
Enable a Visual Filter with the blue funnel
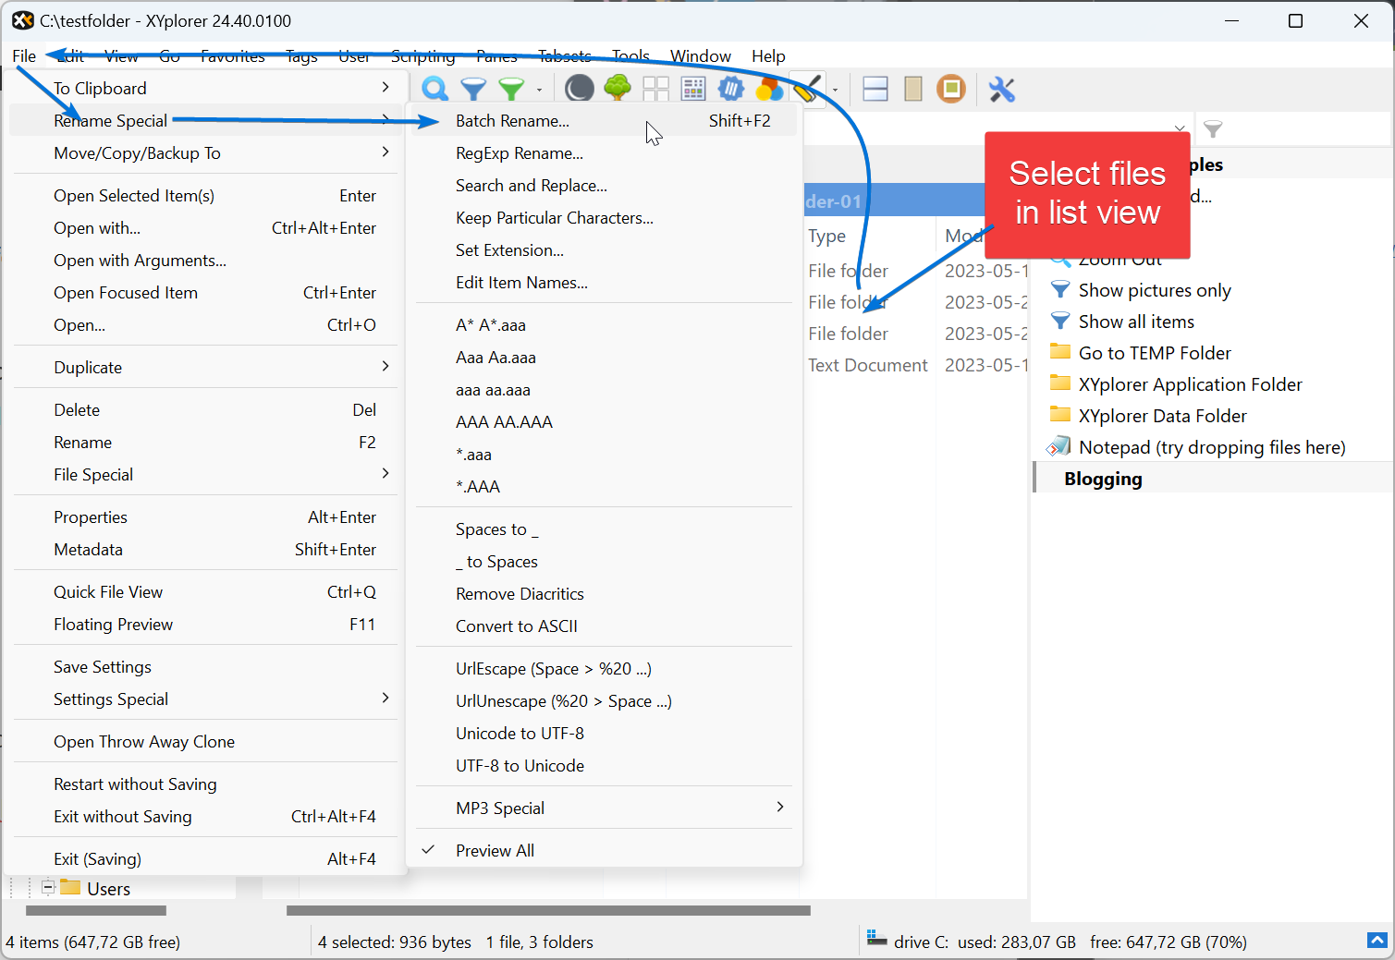coord(473,89)
